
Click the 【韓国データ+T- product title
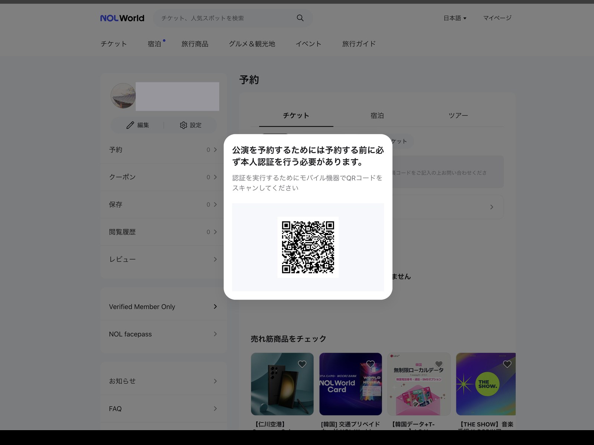pos(413,424)
